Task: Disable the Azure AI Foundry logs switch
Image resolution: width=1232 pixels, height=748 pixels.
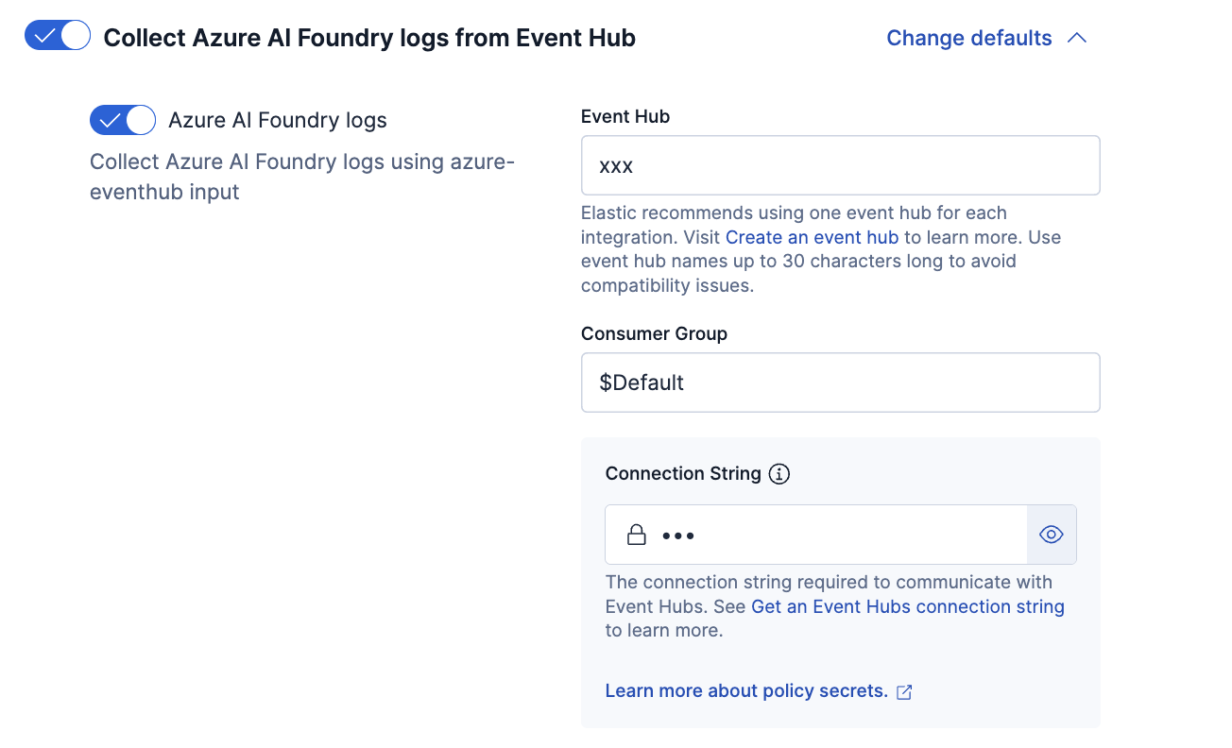Action: click(x=123, y=120)
